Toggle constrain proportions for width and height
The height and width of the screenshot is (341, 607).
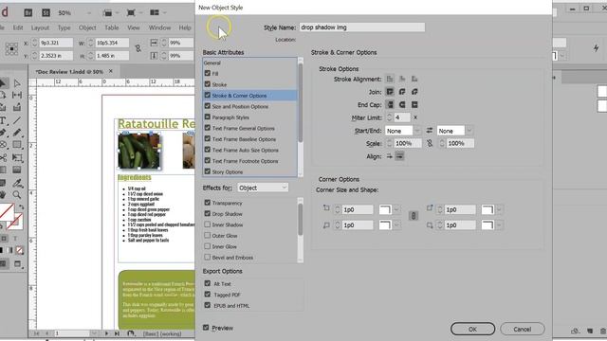[x=138, y=48]
